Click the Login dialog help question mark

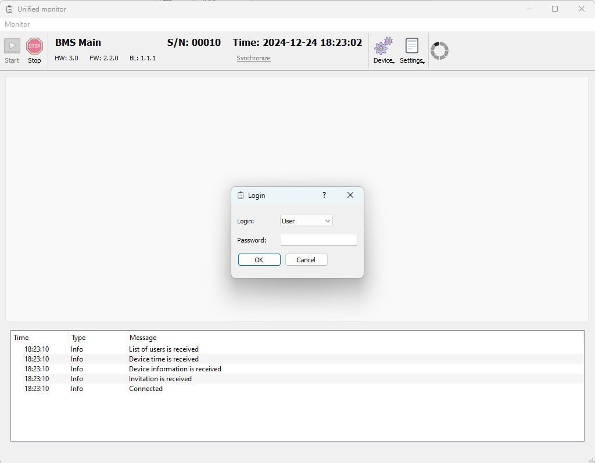(x=324, y=195)
